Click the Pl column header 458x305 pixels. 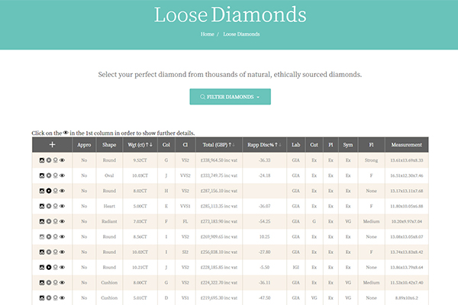(x=331, y=145)
